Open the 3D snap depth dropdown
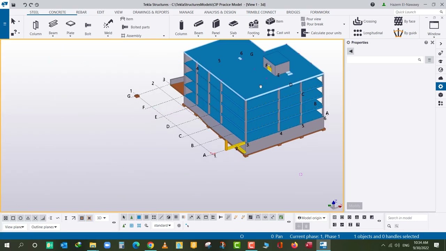The height and width of the screenshot is (251, 446). pyautogui.click(x=101, y=218)
